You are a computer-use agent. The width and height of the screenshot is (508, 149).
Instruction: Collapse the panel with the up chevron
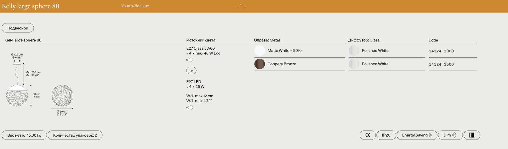click(x=241, y=6)
